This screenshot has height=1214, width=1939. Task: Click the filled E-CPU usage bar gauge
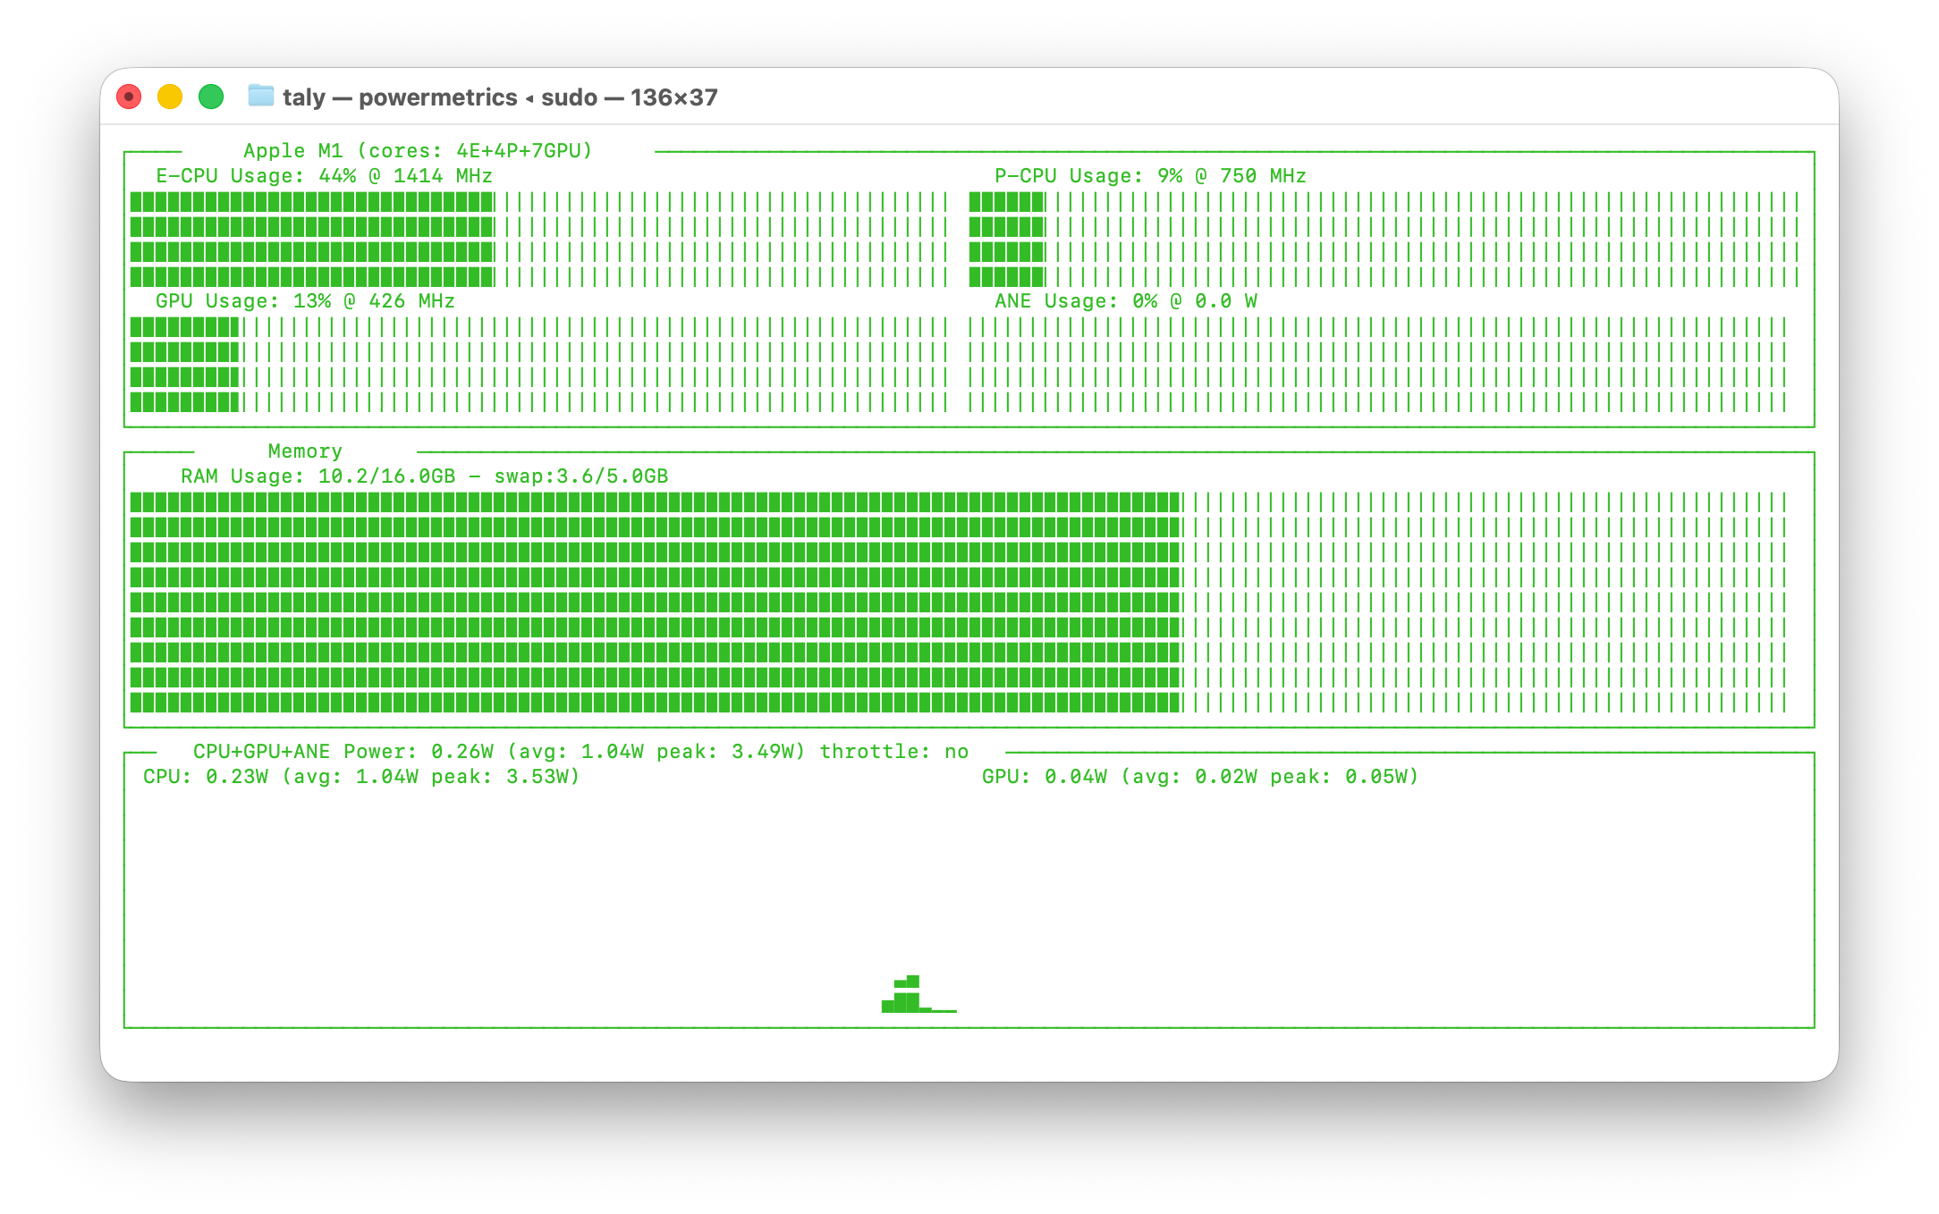pos(311,240)
